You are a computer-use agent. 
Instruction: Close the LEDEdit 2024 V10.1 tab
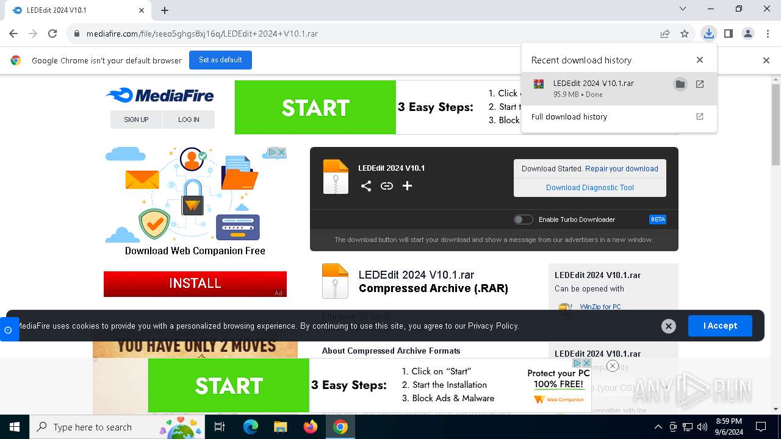pyautogui.click(x=142, y=10)
